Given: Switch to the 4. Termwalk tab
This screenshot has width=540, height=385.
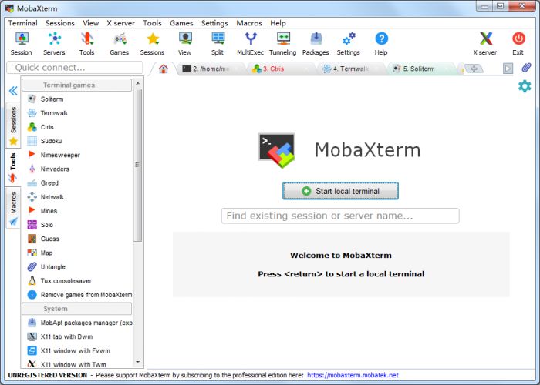Looking at the screenshot, I should point(349,69).
